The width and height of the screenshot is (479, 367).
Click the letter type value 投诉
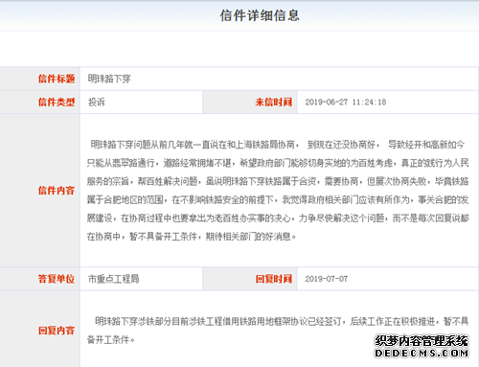pyautogui.click(x=97, y=103)
